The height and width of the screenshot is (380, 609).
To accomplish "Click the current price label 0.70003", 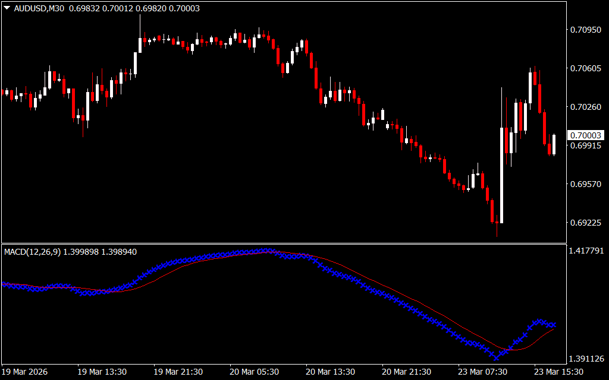I will [586, 135].
